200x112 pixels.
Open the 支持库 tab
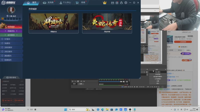click(x=48, y=2)
